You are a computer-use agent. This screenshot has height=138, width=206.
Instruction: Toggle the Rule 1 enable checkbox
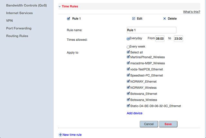[69, 19]
